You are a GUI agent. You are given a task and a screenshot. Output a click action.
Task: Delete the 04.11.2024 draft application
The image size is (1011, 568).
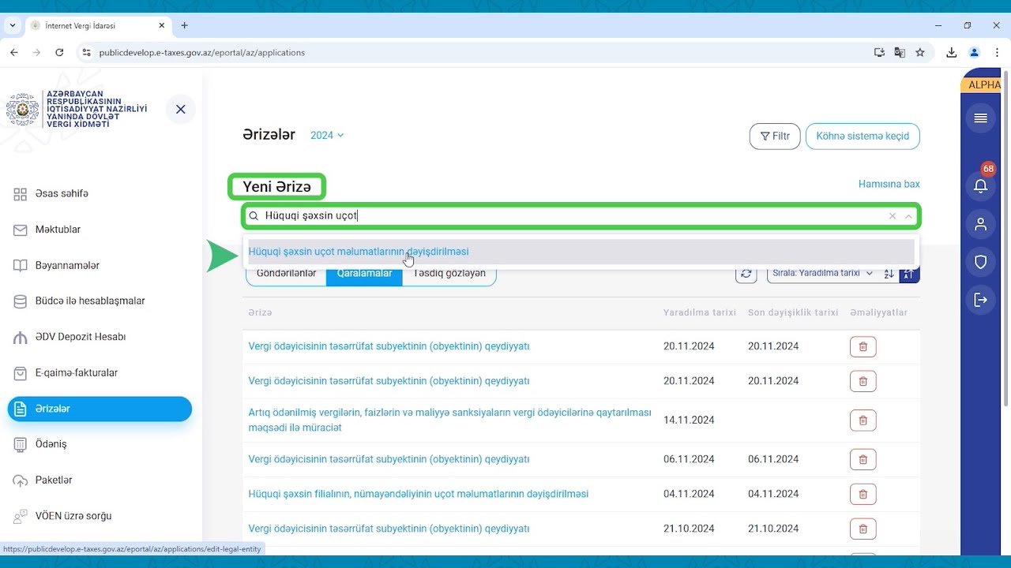click(863, 495)
